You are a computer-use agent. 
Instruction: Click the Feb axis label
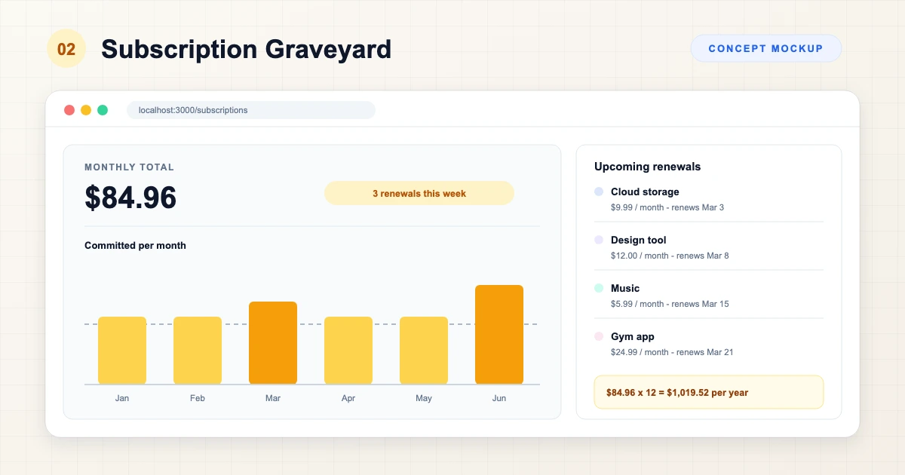tap(198, 398)
